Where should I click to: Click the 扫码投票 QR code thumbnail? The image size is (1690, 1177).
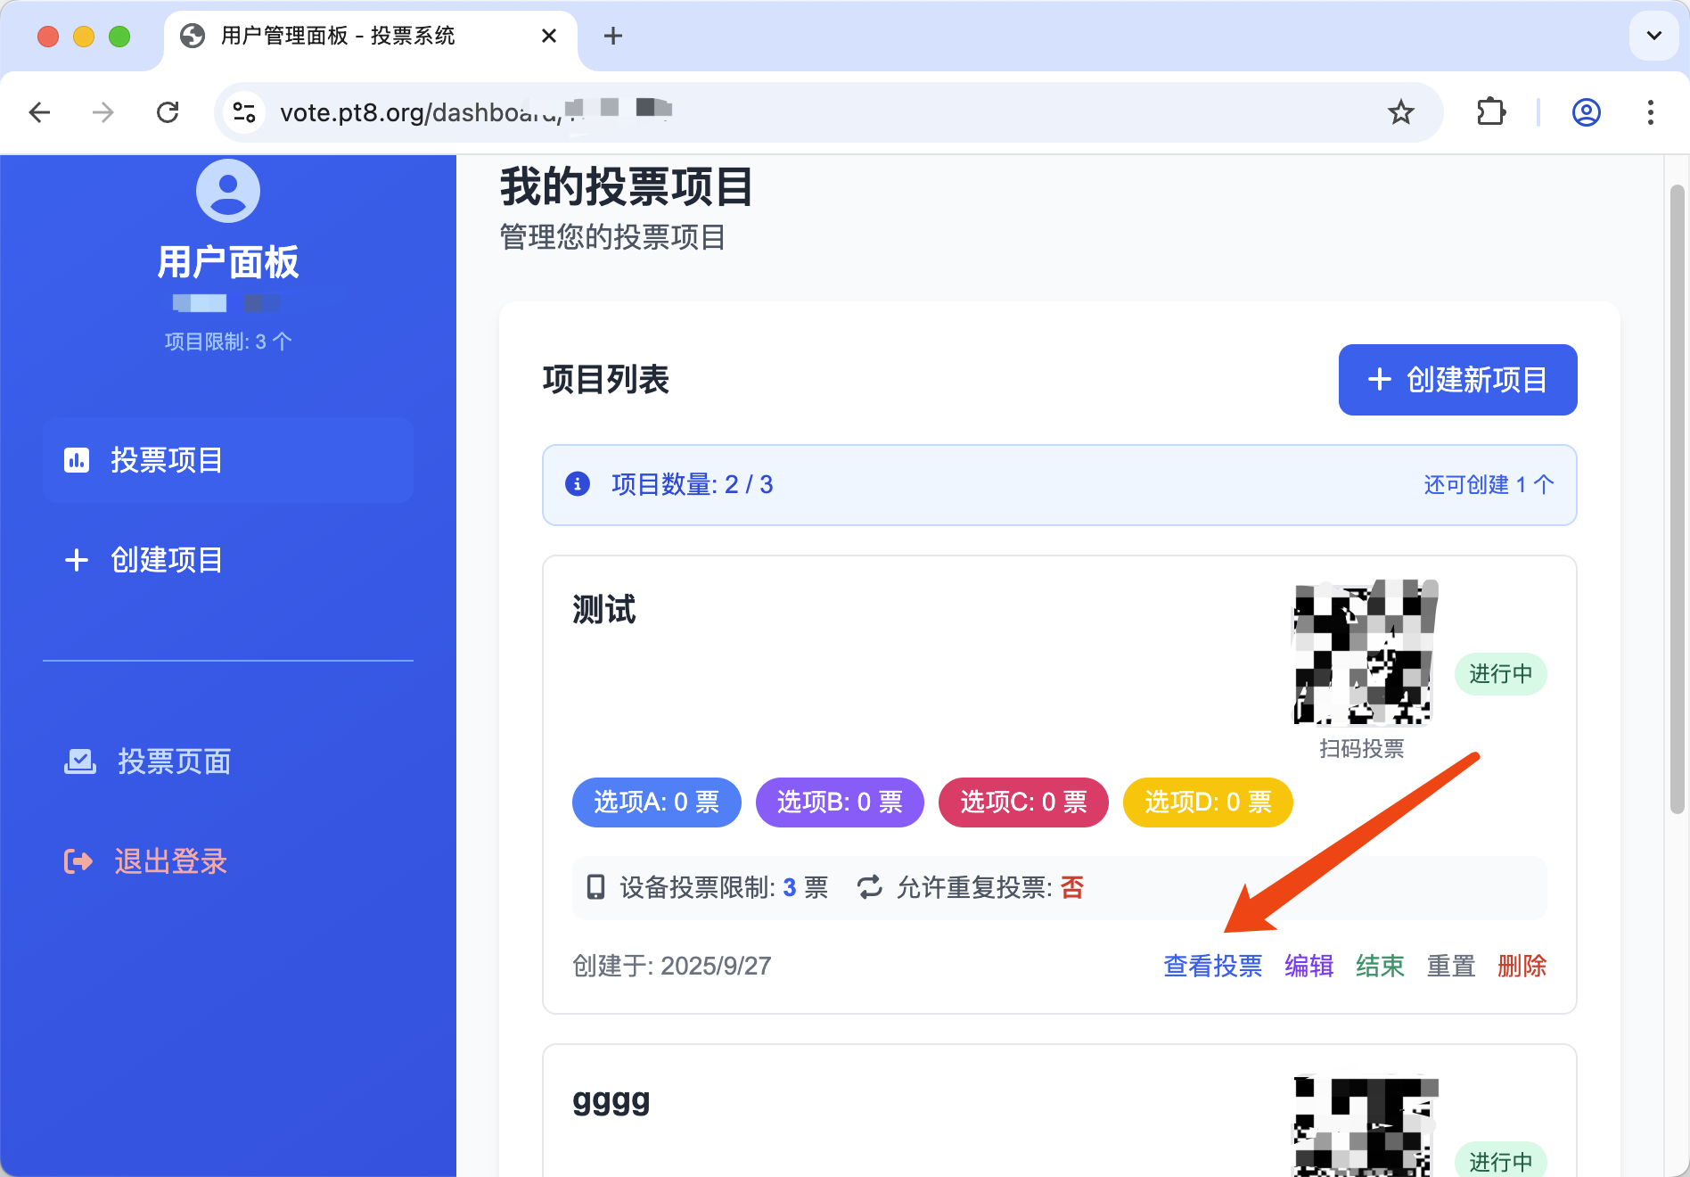(1363, 654)
